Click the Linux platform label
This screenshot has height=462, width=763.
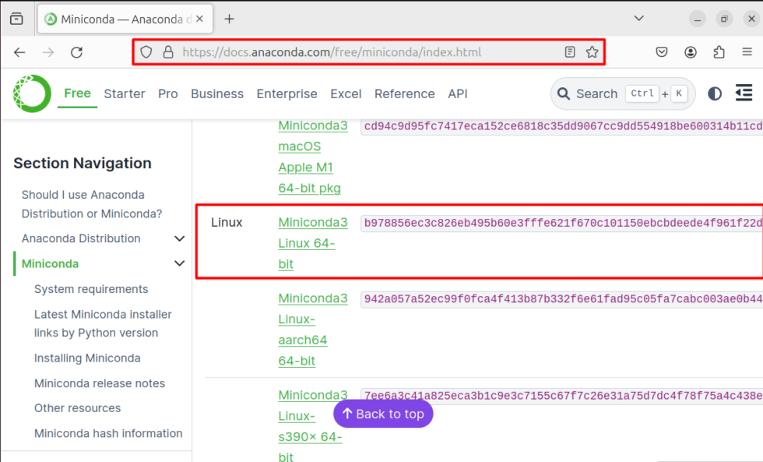227,223
